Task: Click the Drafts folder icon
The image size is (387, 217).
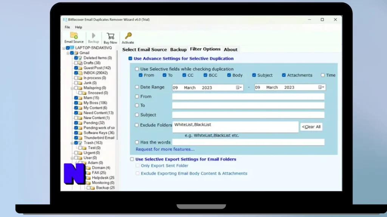Action: (80, 63)
